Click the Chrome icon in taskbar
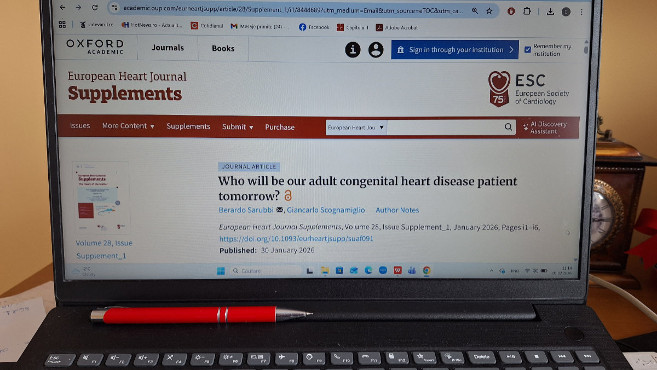Image resolution: width=657 pixels, height=370 pixels. [x=427, y=270]
